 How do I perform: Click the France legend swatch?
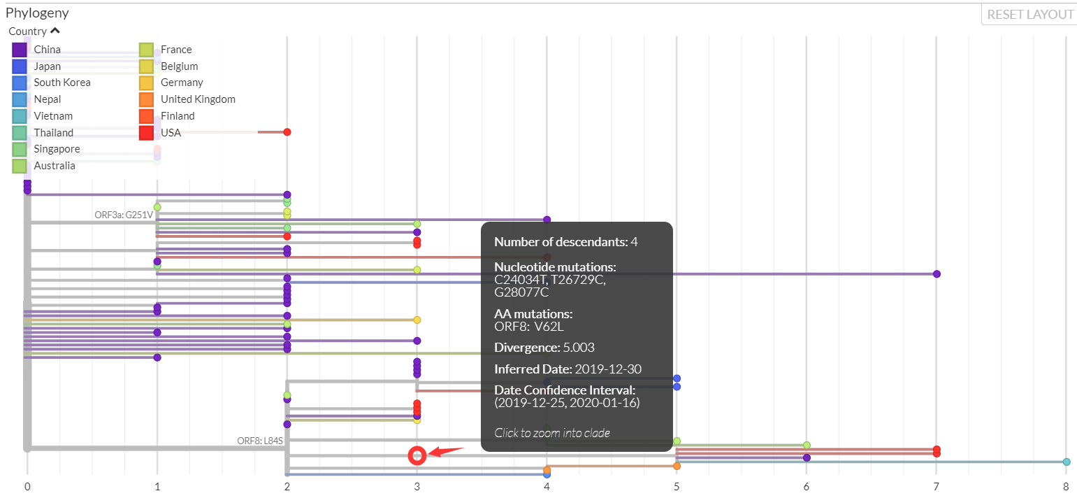[146, 50]
